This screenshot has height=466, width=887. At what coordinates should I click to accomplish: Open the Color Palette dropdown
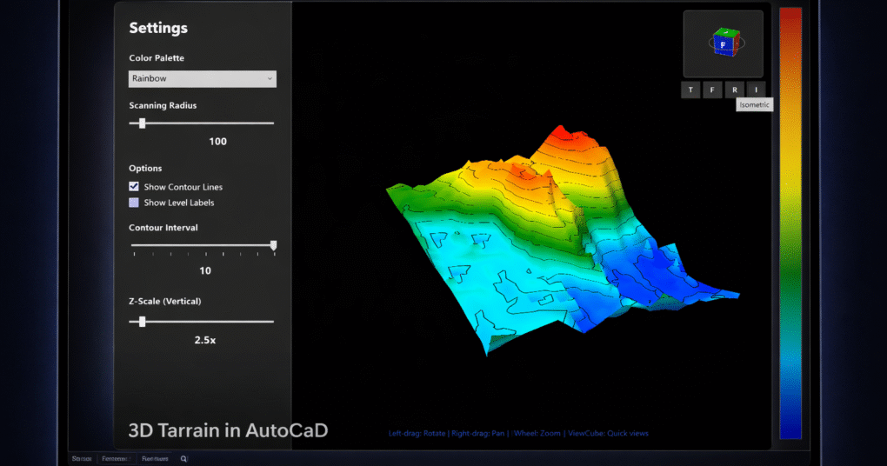click(202, 78)
